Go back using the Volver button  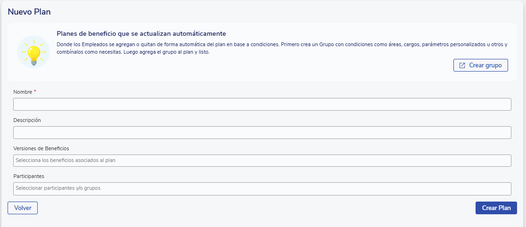23,208
